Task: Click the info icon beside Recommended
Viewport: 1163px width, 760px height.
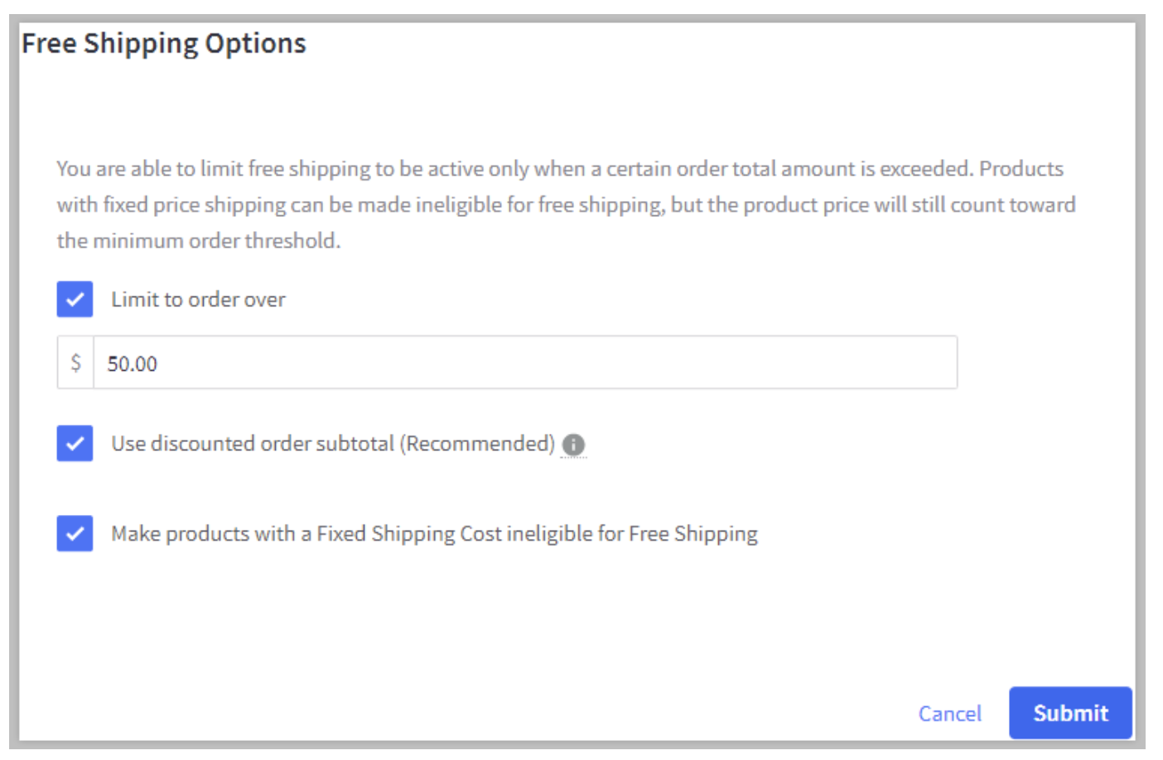Action: click(x=573, y=445)
